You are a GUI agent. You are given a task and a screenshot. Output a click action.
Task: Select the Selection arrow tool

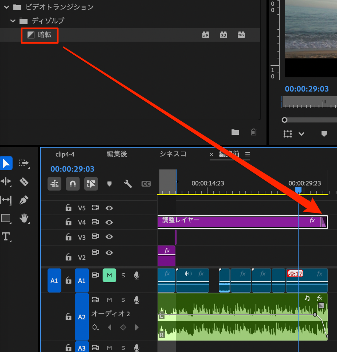click(6, 163)
